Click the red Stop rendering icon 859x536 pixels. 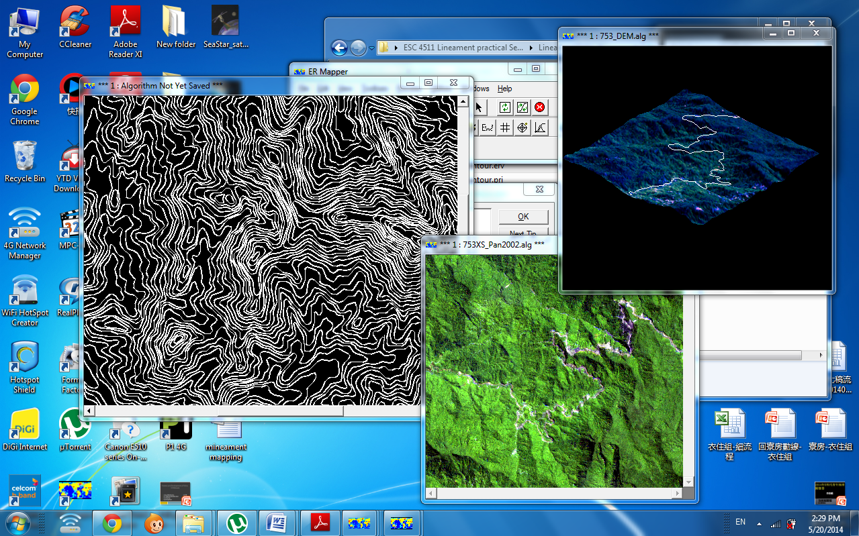click(539, 107)
